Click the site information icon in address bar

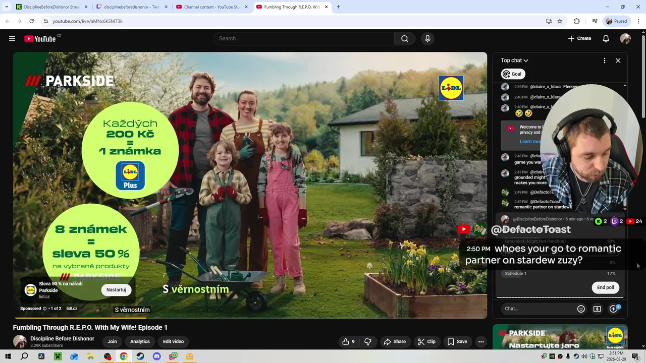pos(46,21)
